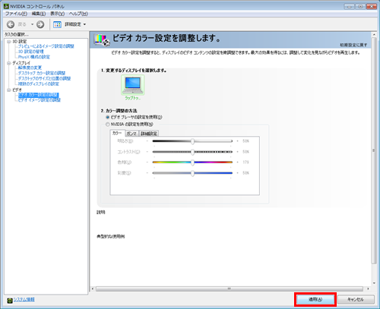
Task: Click the NVIDIA logo in title bar
Action: click(x=6, y=6)
